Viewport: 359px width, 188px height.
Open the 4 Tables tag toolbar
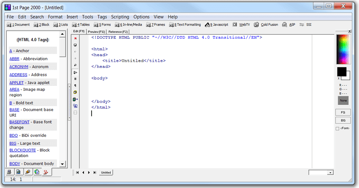click(81, 25)
